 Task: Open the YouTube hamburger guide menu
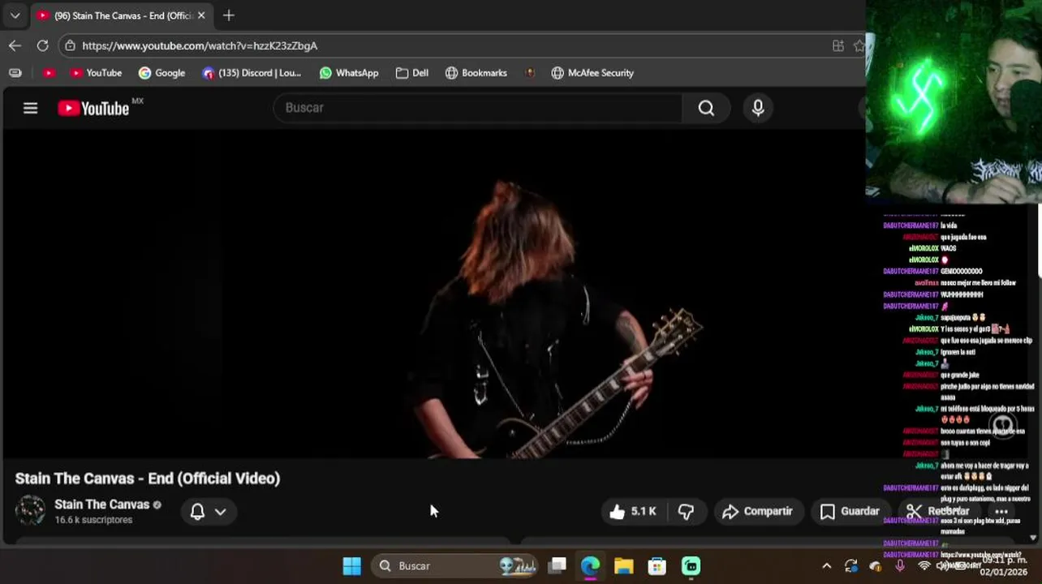point(30,108)
